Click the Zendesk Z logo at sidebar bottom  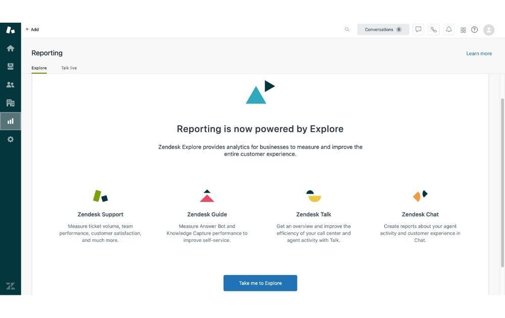10,286
